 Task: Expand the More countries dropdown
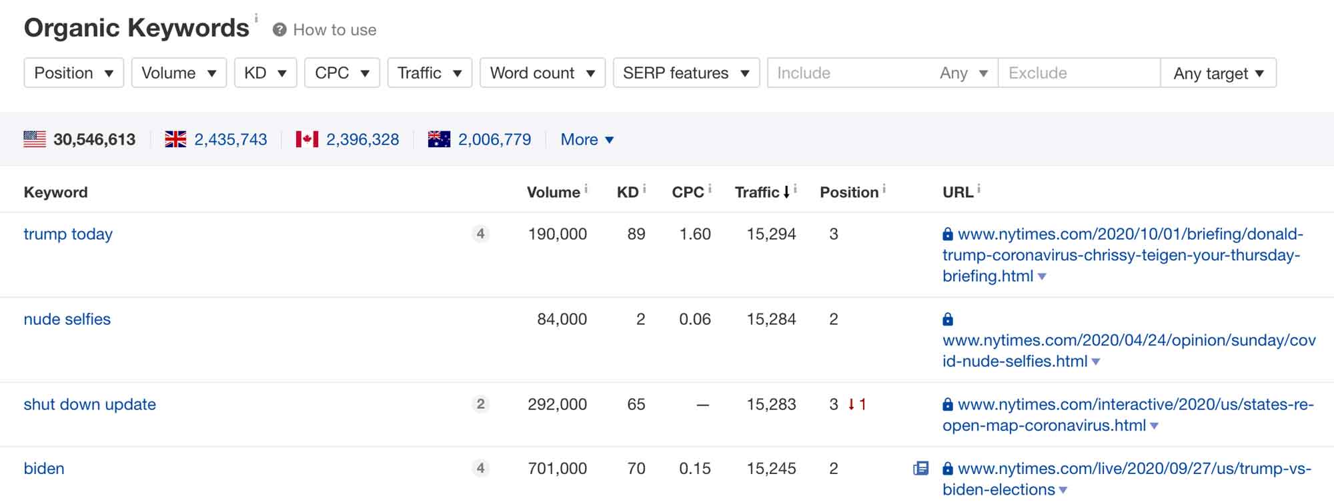pos(587,139)
